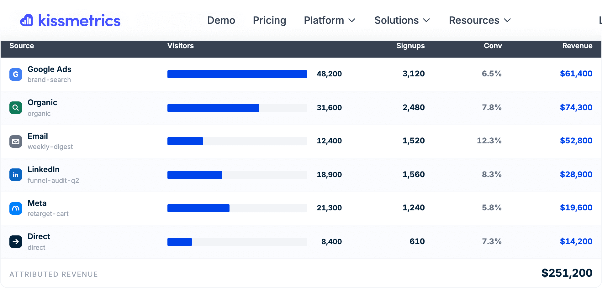Select the Direct source name

[39, 236]
